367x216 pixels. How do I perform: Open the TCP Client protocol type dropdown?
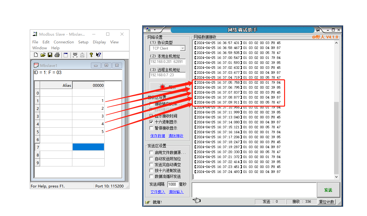[x=183, y=48]
